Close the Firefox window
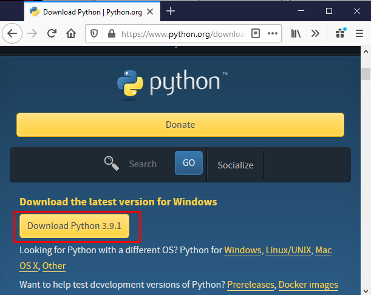The image size is (371, 295). [357, 11]
